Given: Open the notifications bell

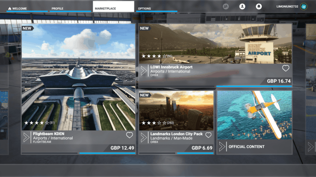Looking at the screenshot, I should [x=259, y=6].
